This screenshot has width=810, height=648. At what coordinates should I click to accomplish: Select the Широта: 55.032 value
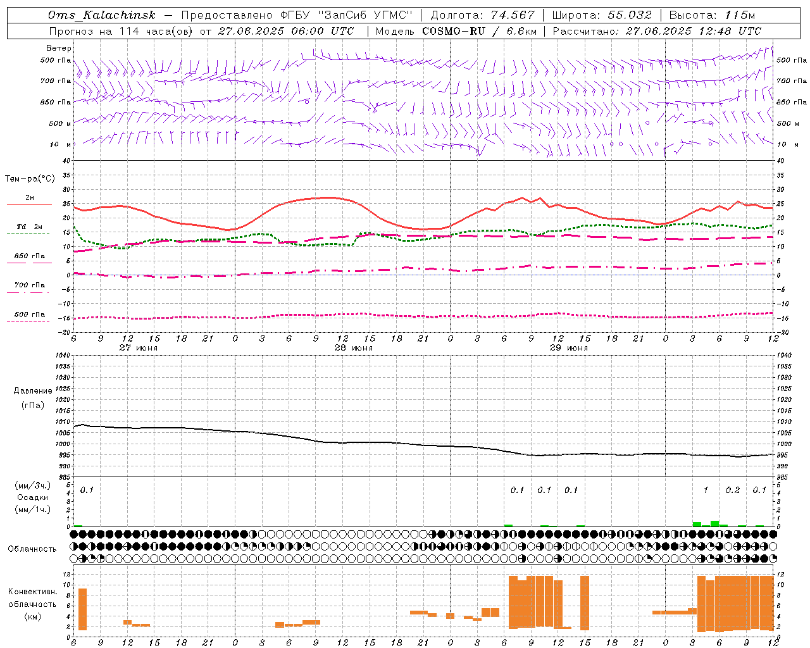click(602, 15)
